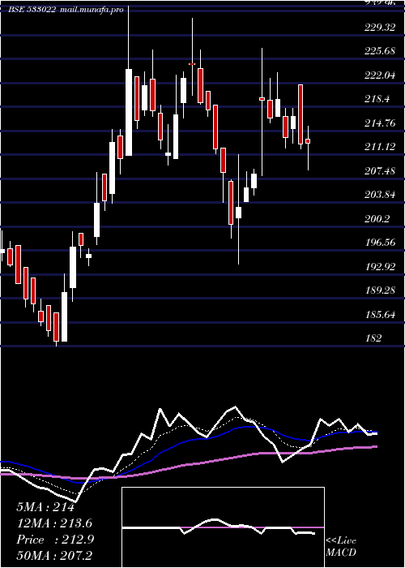Viewport: 405px width, 568px height.
Task: Select the 203.84 price axis label
Action: coord(380,195)
